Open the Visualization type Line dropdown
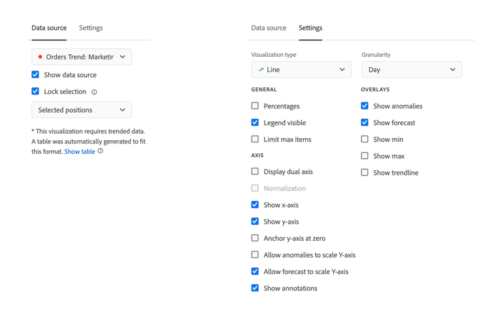Image resolution: width=490 pixels, height=317 pixels. [301, 70]
